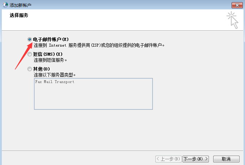
Task: Click the starburst cursor wizard icon
Action: click(x=232, y=20)
